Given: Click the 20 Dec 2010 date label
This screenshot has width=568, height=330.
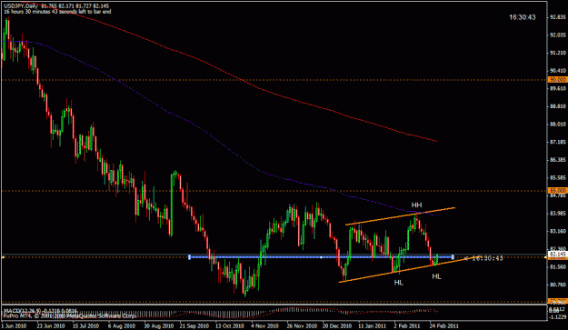Looking at the screenshot, I should point(337,326).
